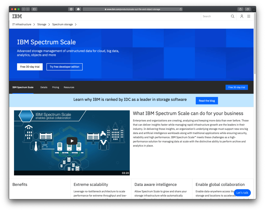Reload the page in address bar
The width and height of the screenshot is (265, 211).
tap(181, 9)
